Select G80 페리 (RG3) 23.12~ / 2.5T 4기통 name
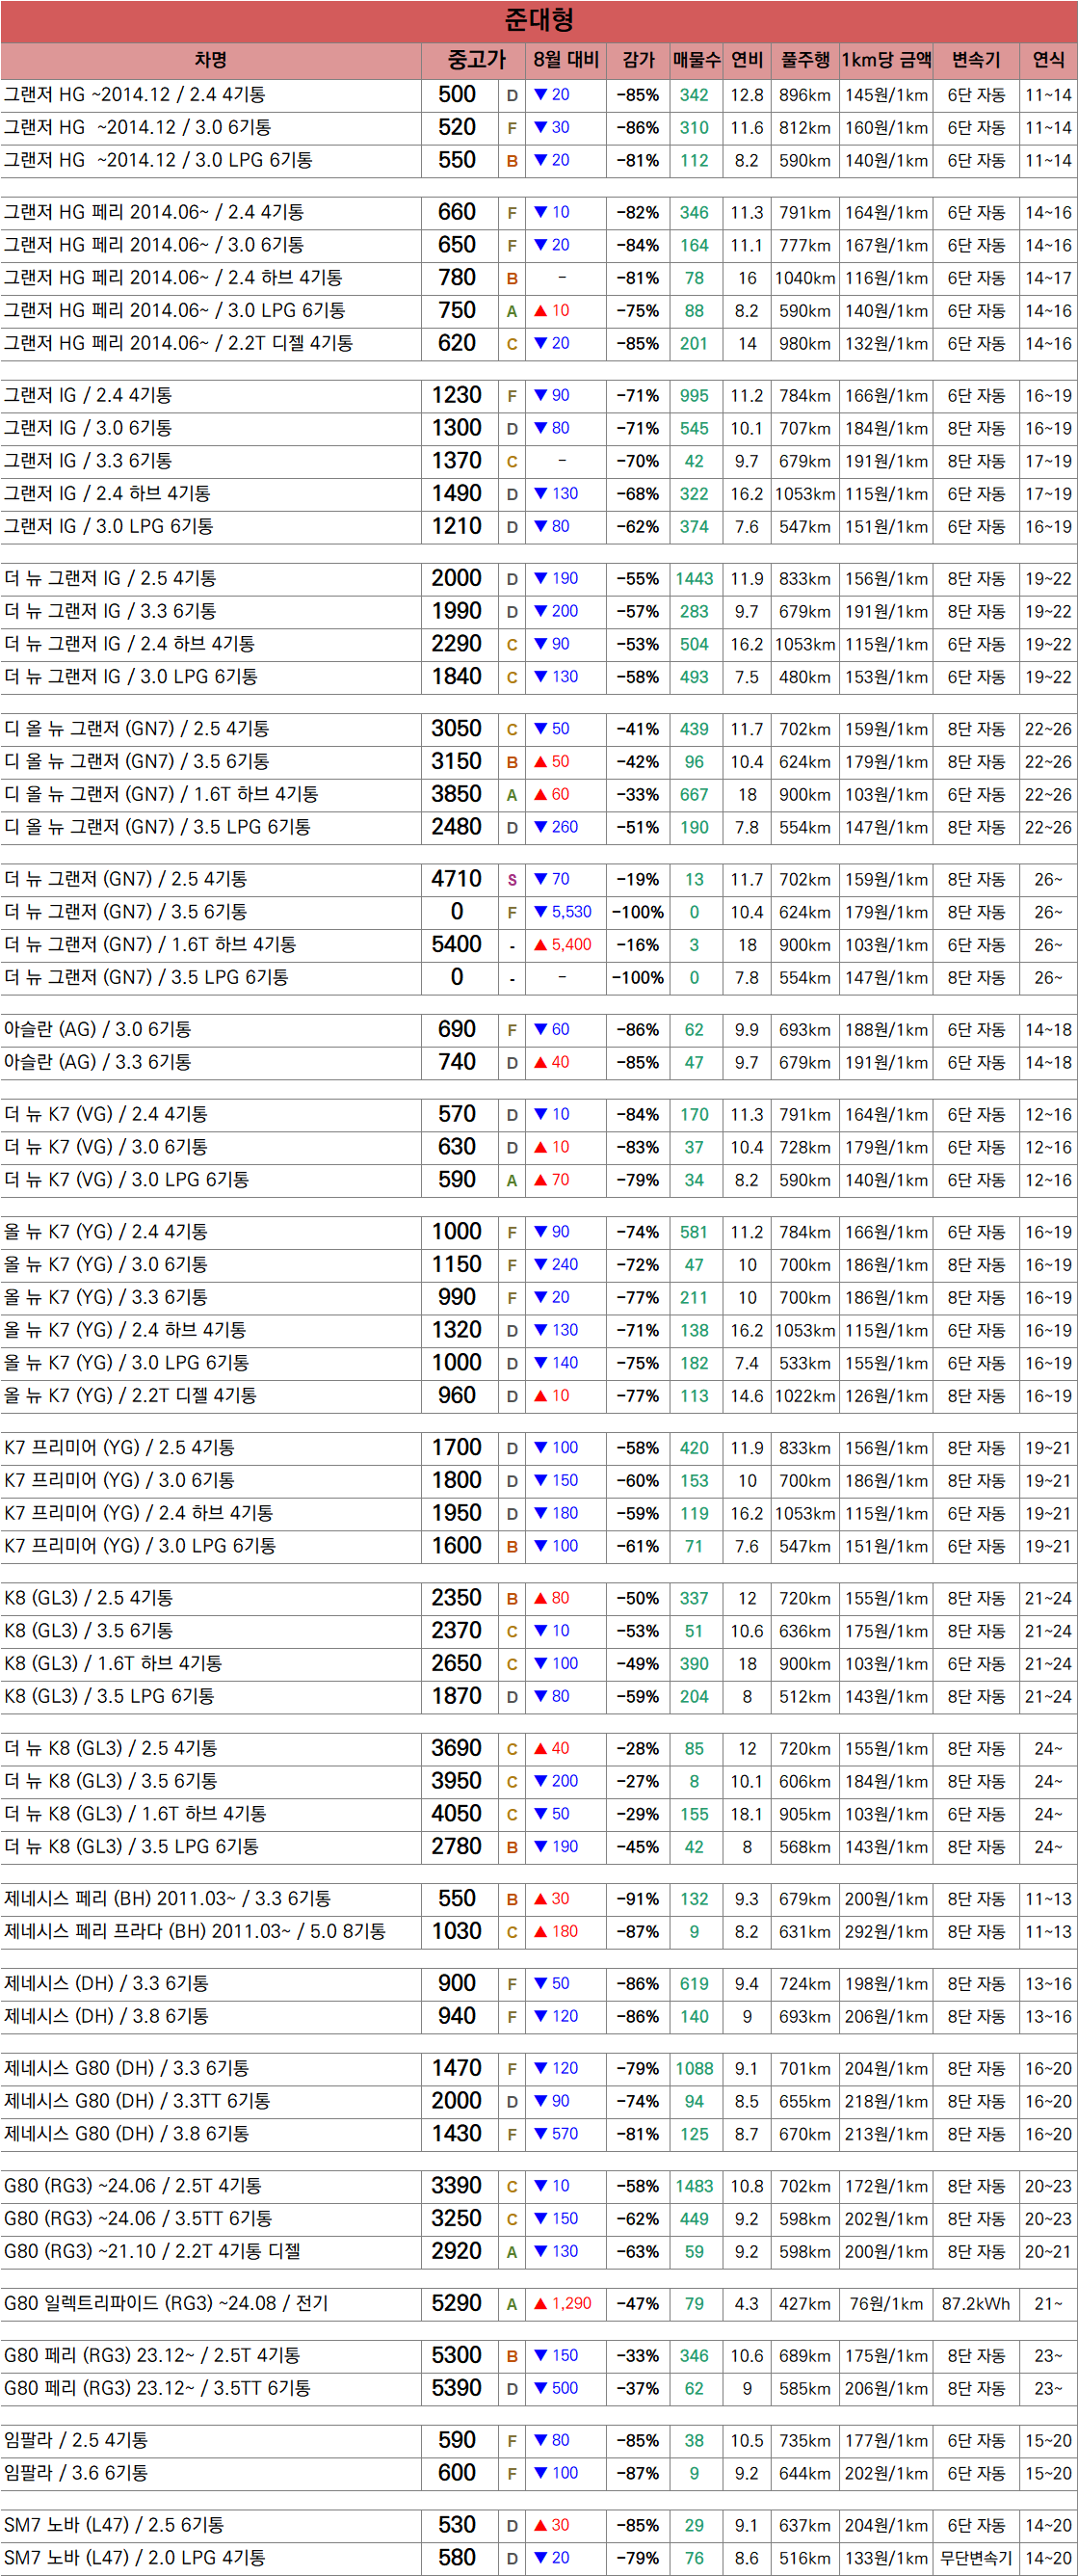 pos(152,2356)
